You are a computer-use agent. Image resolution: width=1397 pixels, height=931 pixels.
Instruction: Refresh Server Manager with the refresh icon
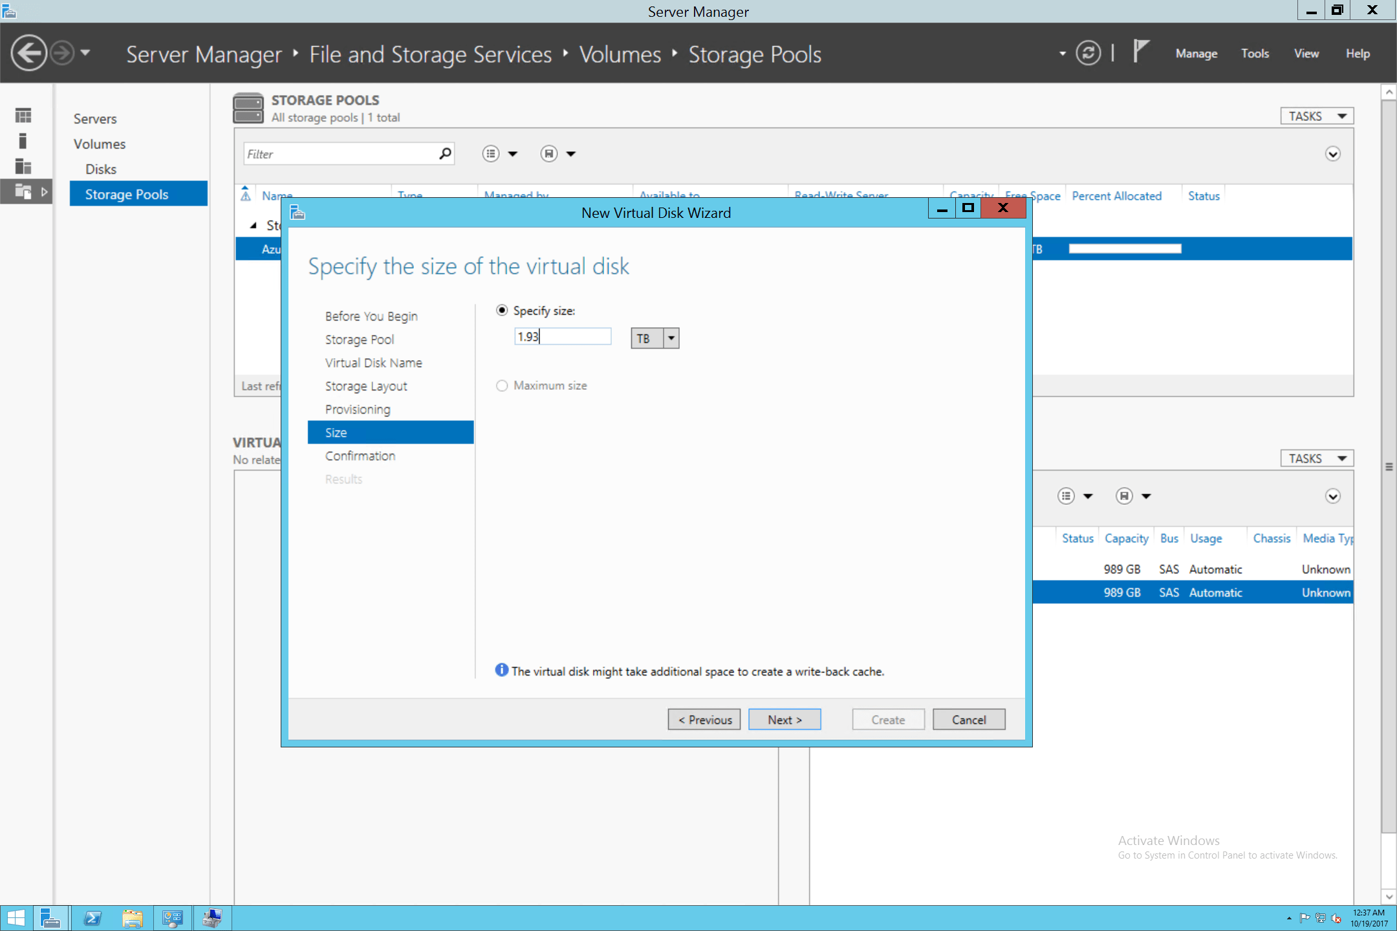[x=1089, y=53]
